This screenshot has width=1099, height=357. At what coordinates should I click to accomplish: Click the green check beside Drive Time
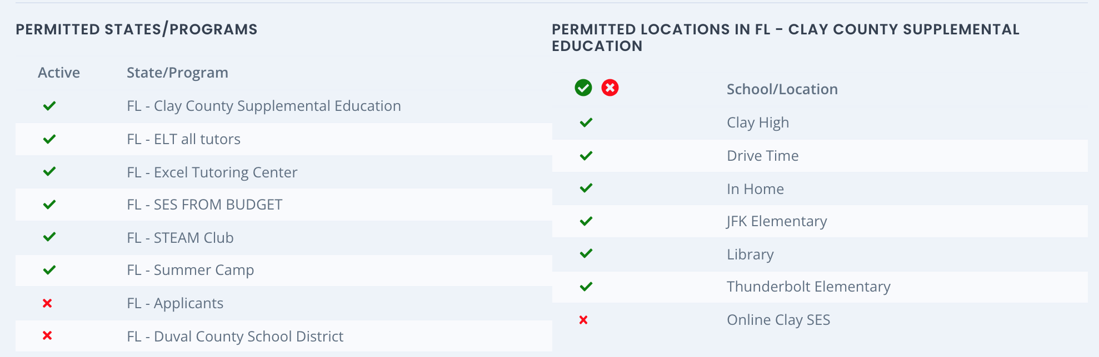(586, 155)
